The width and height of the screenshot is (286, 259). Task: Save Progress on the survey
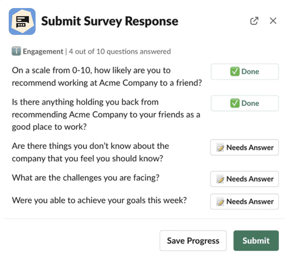[x=193, y=241]
